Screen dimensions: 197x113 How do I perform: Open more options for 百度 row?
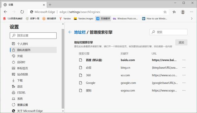click(x=184, y=60)
